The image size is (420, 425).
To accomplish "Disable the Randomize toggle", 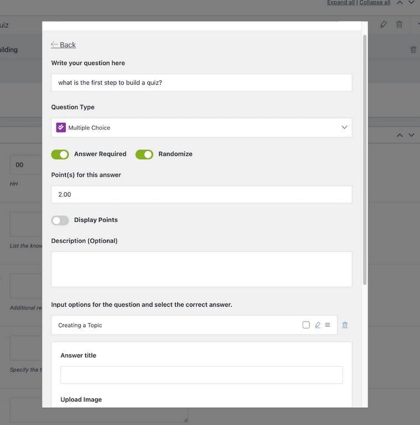I will click(144, 154).
